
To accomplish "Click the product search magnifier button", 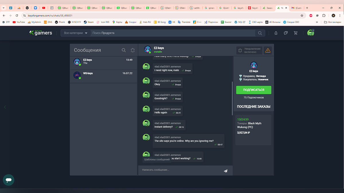I will pyautogui.click(x=260, y=33).
